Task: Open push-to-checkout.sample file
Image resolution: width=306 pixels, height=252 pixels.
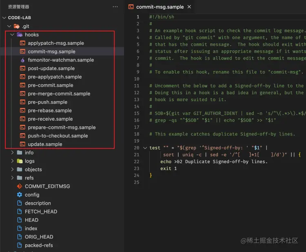Action: pos(58,136)
